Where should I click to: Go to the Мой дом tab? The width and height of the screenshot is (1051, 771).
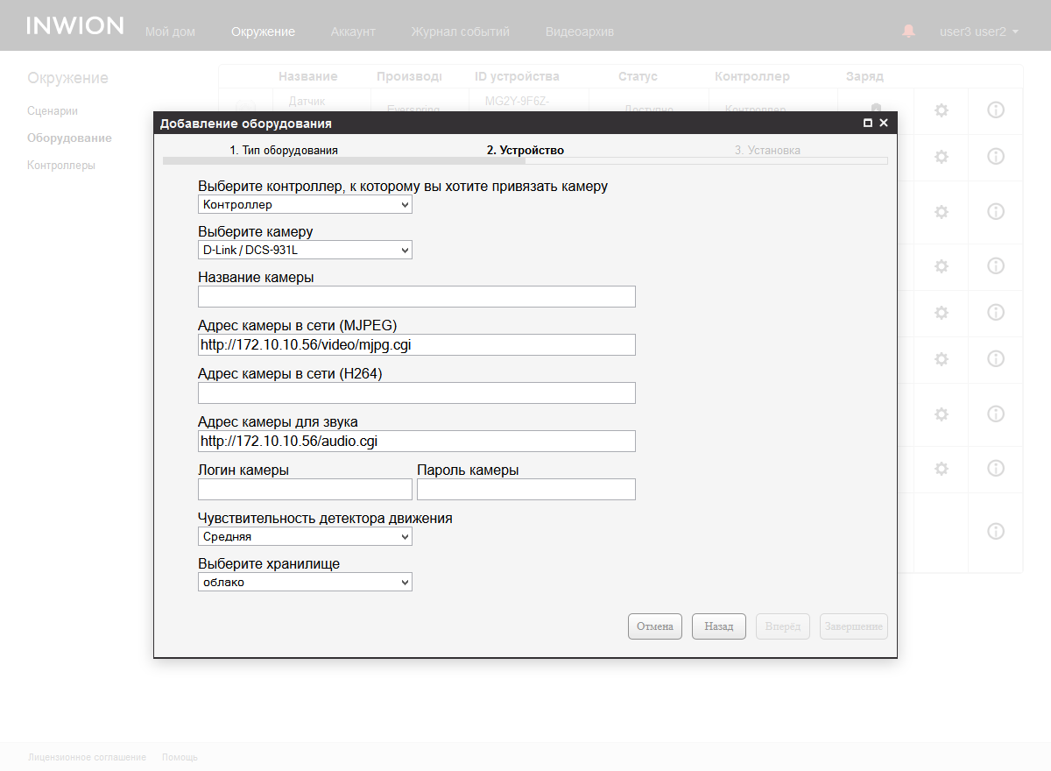tap(170, 32)
